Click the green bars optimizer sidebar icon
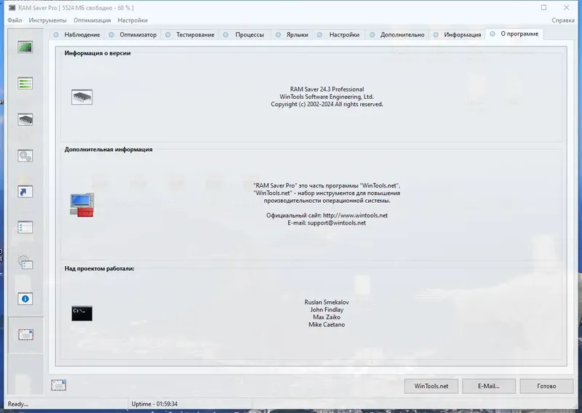This screenshot has height=413, width=582. (x=25, y=83)
